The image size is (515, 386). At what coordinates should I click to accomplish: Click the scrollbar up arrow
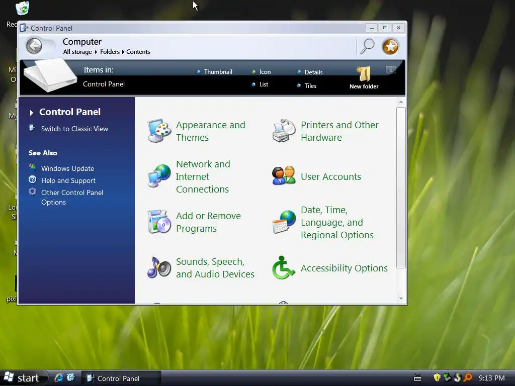click(x=401, y=102)
